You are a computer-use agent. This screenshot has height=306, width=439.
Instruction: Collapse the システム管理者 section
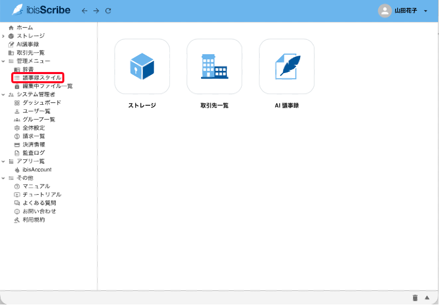(x=4, y=95)
